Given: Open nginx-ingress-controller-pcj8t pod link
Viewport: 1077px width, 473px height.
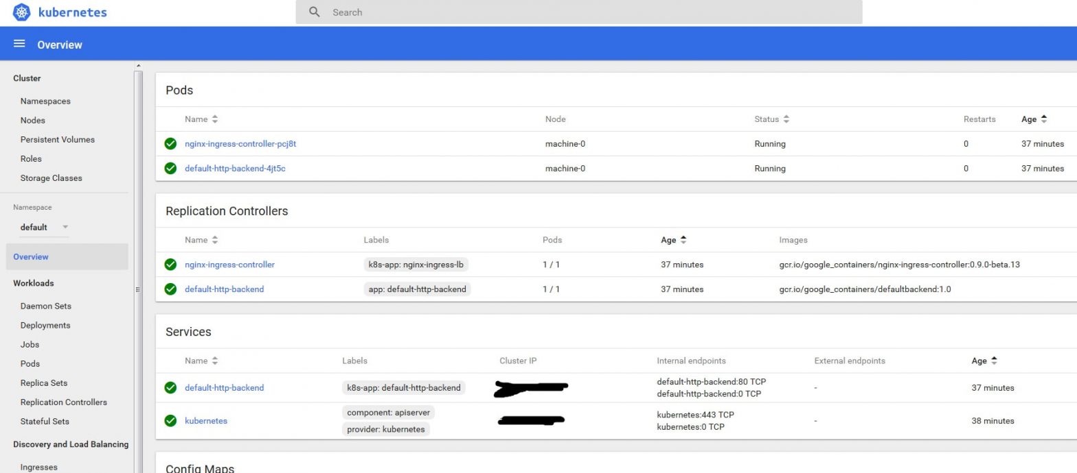Looking at the screenshot, I should coord(240,144).
